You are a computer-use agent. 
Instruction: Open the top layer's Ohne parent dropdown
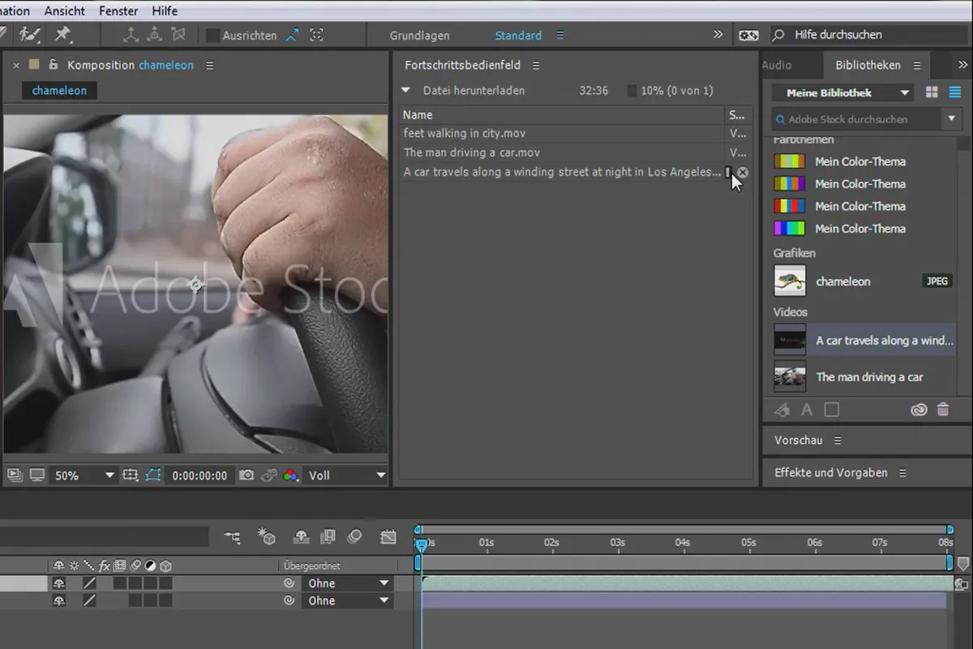point(346,583)
